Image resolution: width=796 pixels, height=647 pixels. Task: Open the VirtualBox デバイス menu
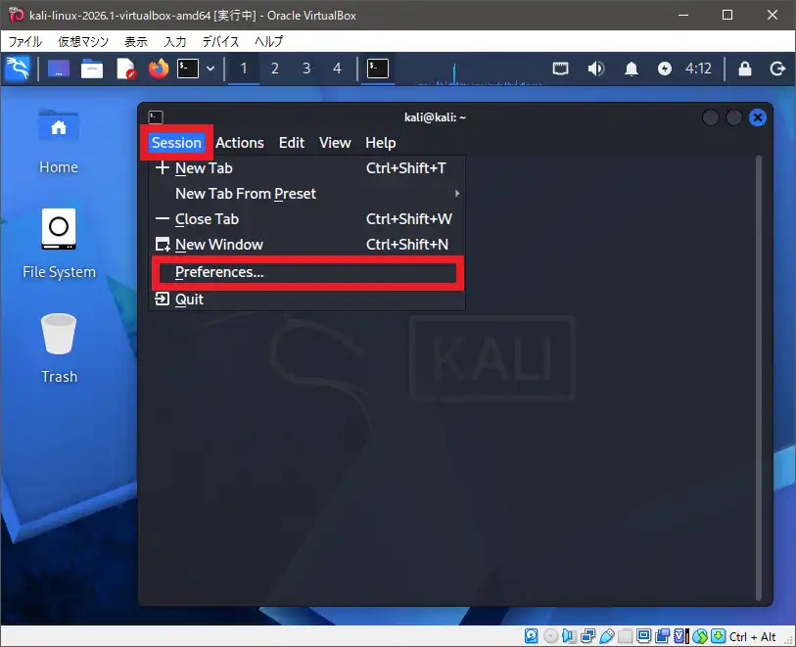220,41
